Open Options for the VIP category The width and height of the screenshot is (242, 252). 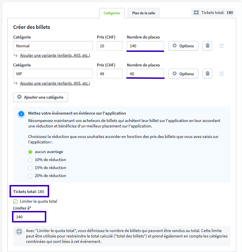point(183,74)
